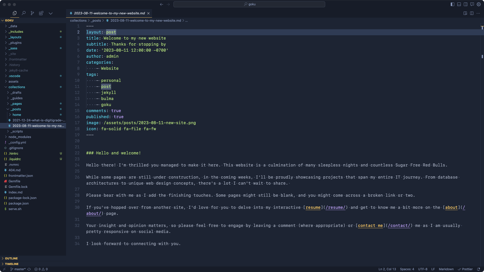Screen dimensions: 484x272
Task: Select the welcome-to-my-new-website.md editor tab
Action: [109, 13]
